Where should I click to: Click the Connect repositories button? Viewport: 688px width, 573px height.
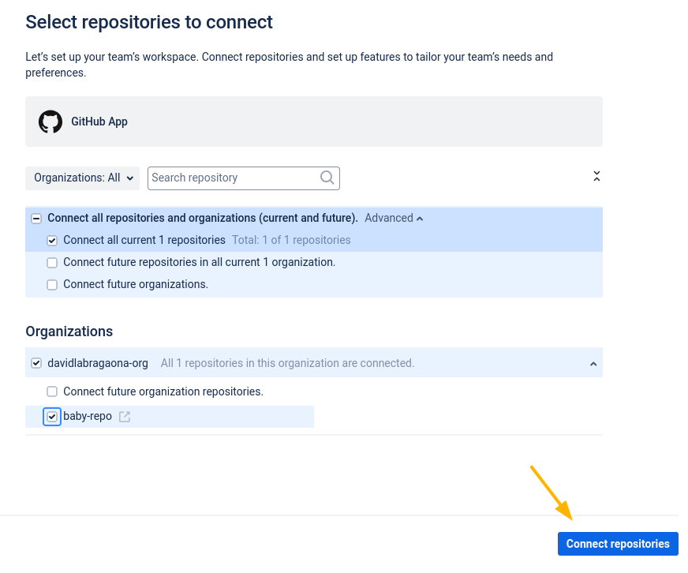618,544
